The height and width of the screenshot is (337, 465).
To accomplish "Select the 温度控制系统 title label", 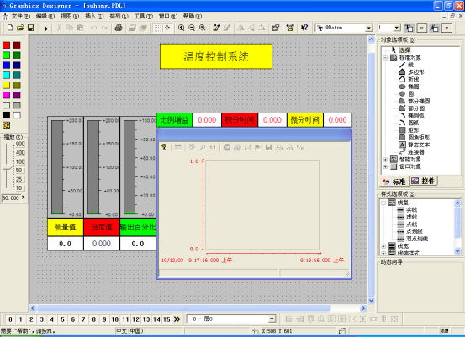I will tap(216, 56).
